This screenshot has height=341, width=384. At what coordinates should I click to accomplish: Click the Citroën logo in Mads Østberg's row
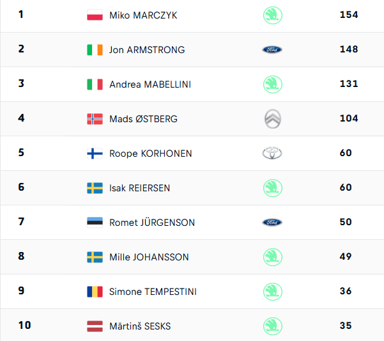coord(272,119)
